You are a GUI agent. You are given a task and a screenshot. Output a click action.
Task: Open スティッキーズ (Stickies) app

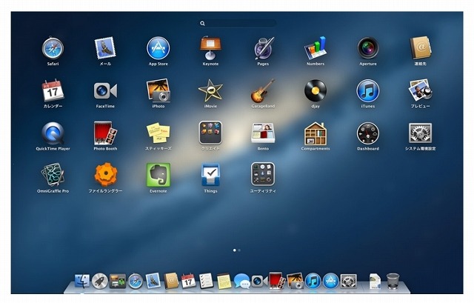[158, 133]
